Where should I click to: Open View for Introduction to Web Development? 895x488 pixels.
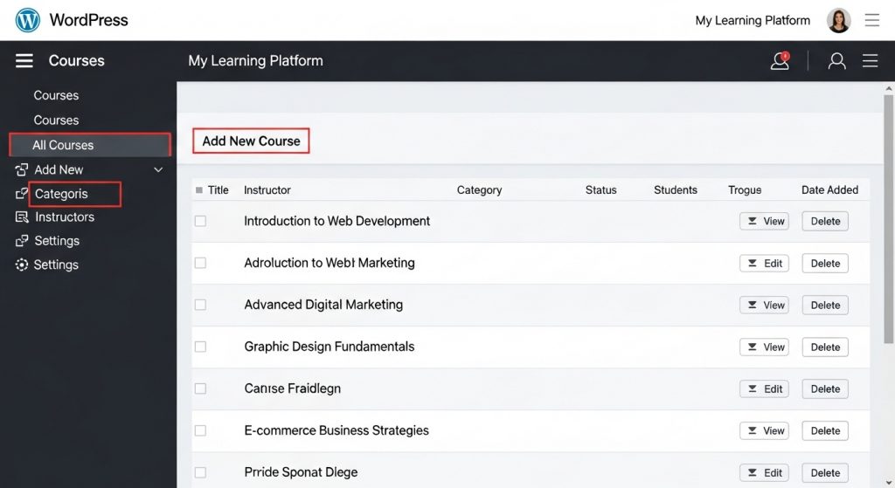coord(764,221)
